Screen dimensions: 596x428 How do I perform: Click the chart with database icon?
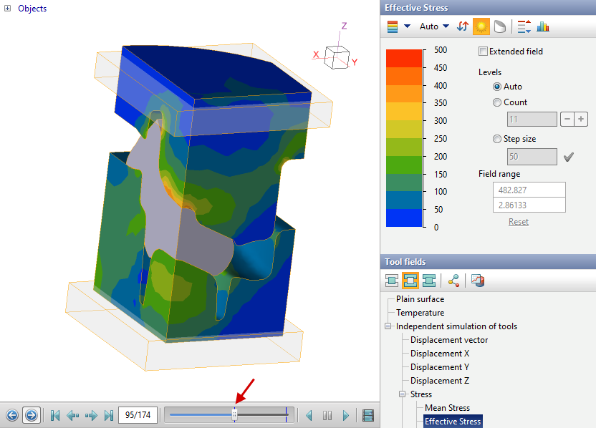[478, 281]
